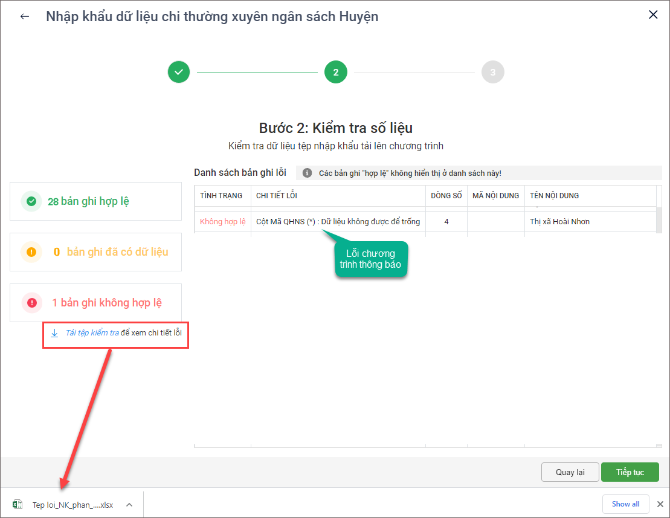This screenshot has width=670, height=518.
Task: Select step 2 circle in the stepper
Action: (336, 72)
